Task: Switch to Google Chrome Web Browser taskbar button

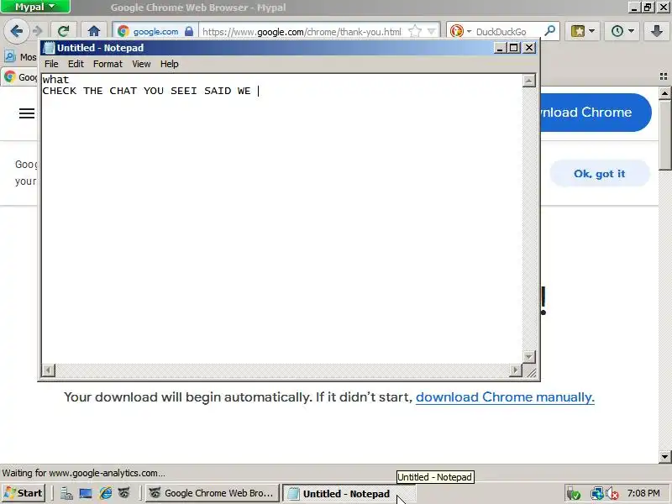Action: [213, 493]
